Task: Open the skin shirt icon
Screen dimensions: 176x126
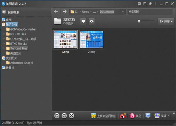Action: pos(150,4)
